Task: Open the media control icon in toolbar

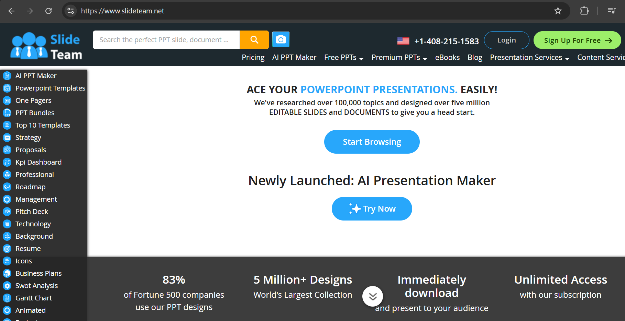Action: point(612,11)
